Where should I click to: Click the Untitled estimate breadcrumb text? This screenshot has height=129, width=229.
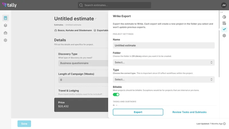coord(73,25)
